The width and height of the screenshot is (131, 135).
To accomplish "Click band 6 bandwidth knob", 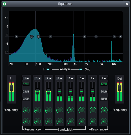I will pyautogui.click(x=82, y=121).
